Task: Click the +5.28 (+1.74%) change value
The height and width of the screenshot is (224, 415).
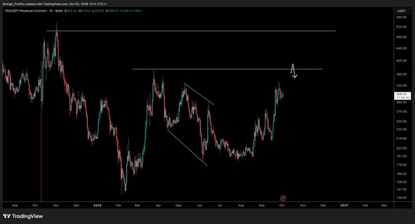Action: (131, 11)
